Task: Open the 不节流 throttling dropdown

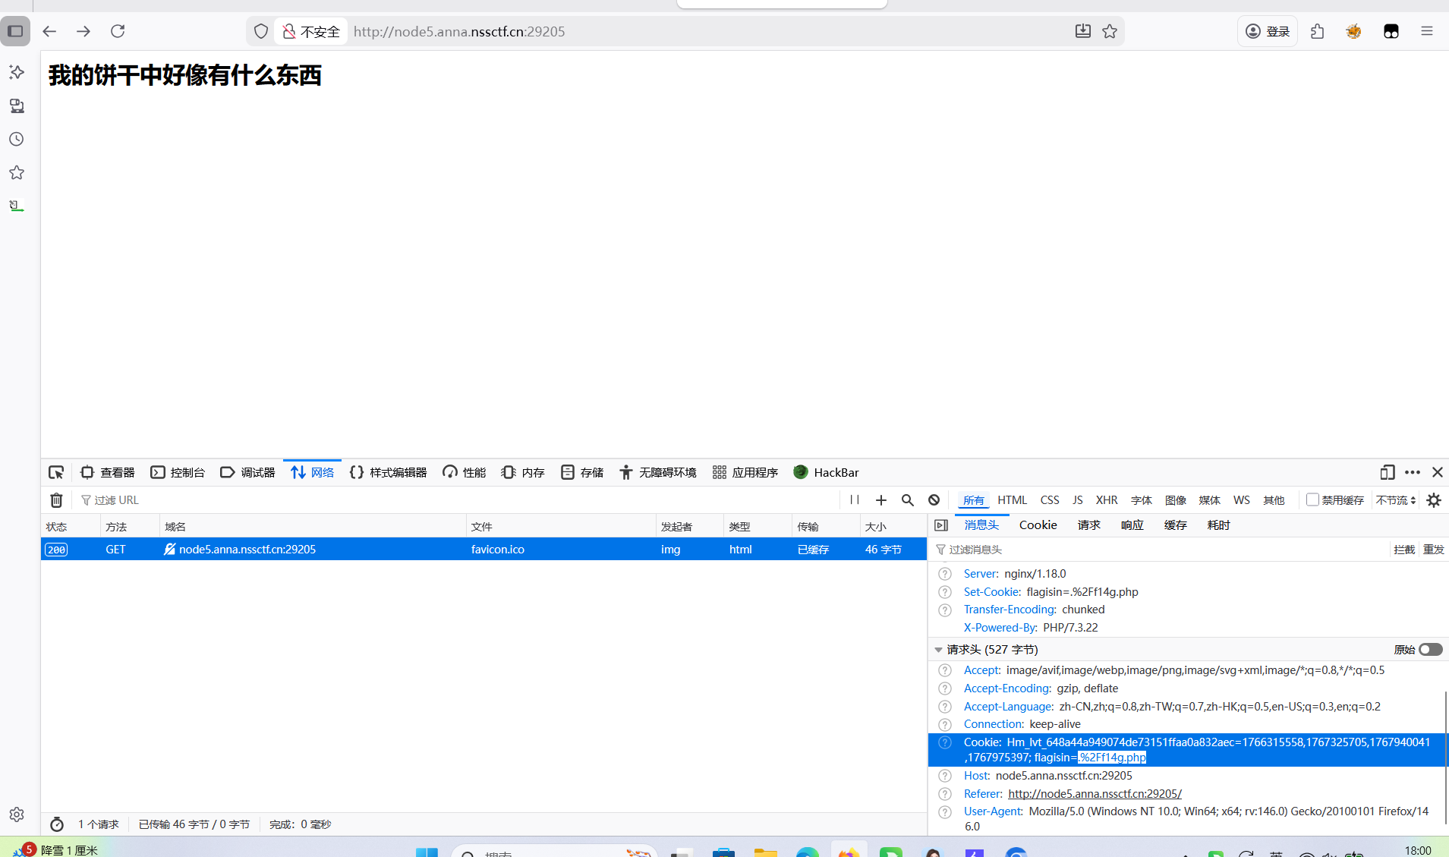Action: [x=1396, y=500]
